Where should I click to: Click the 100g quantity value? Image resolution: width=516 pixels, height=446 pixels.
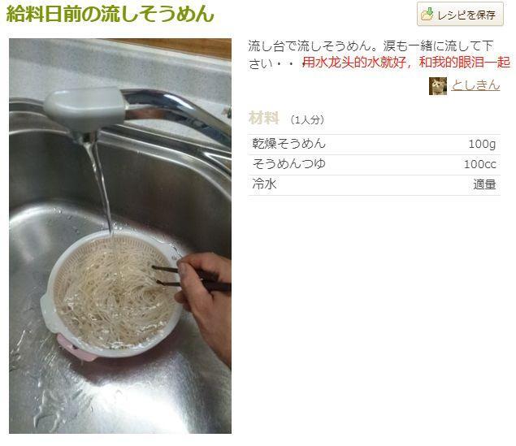482,144
